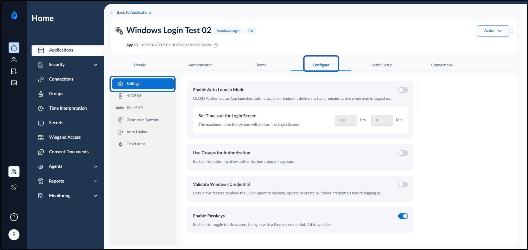Viewport: 528px width, 250px height.
Task: Open the Action dropdown button
Action: (x=493, y=31)
